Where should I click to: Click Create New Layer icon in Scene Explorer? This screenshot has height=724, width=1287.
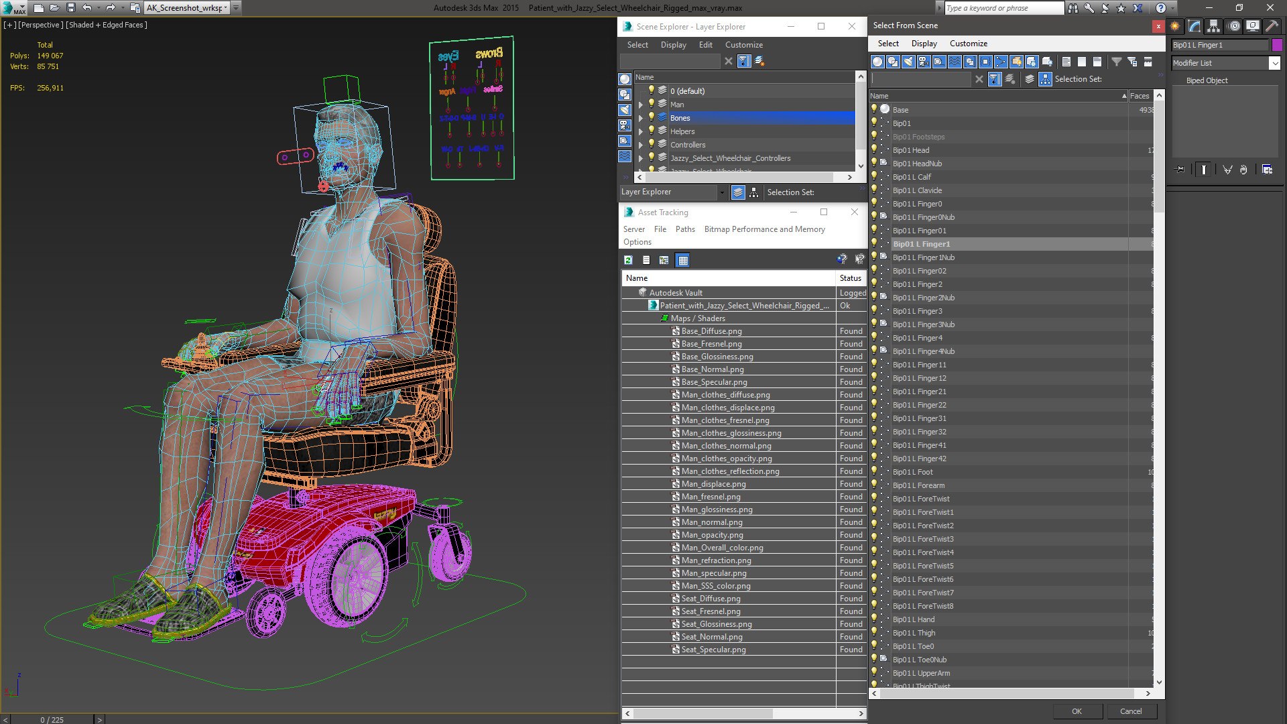click(x=759, y=61)
